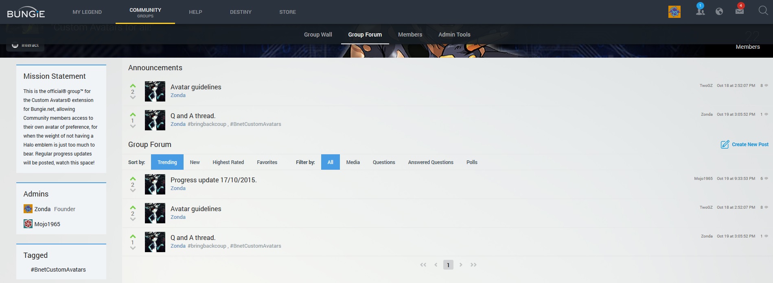773x283 pixels.
Task: Switch to Group Wall tab
Action: pyautogui.click(x=318, y=35)
